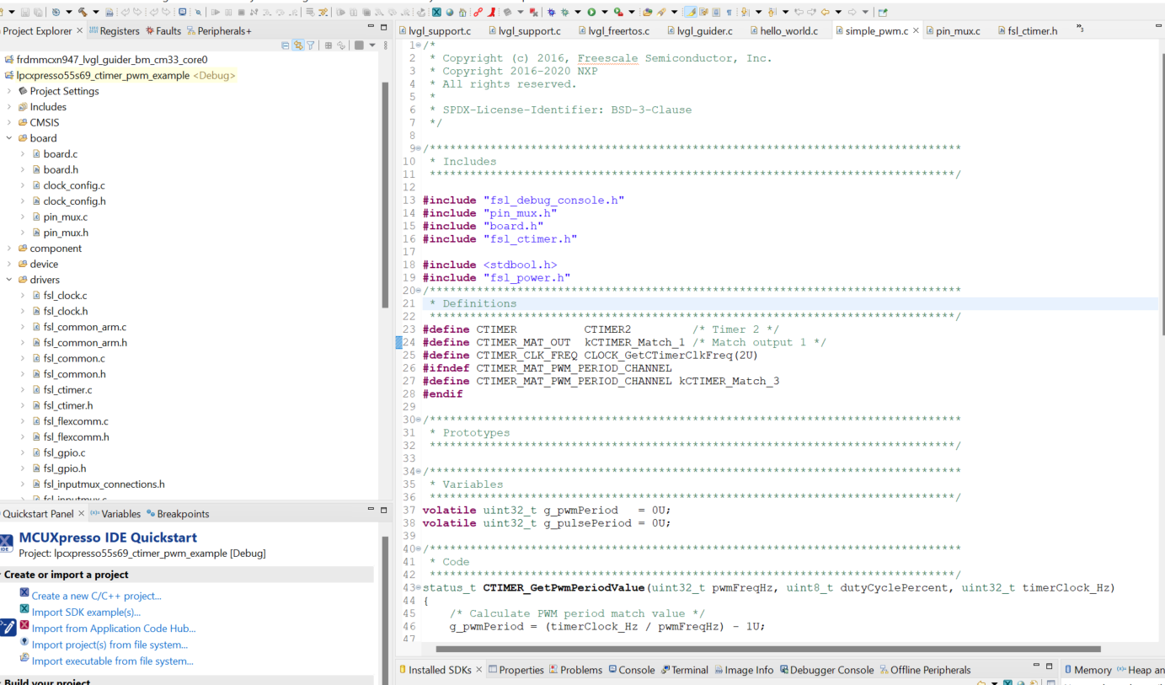The width and height of the screenshot is (1165, 685).
Task: Switch to pin_mux.c editor tab
Action: tap(953, 31)
